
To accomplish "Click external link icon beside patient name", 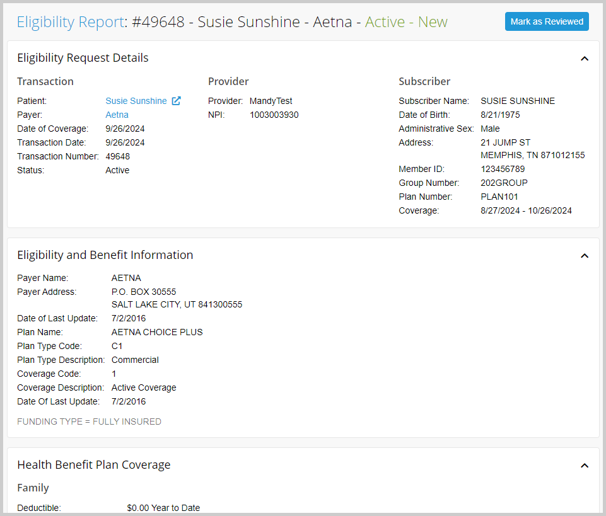I will point(177,101).
